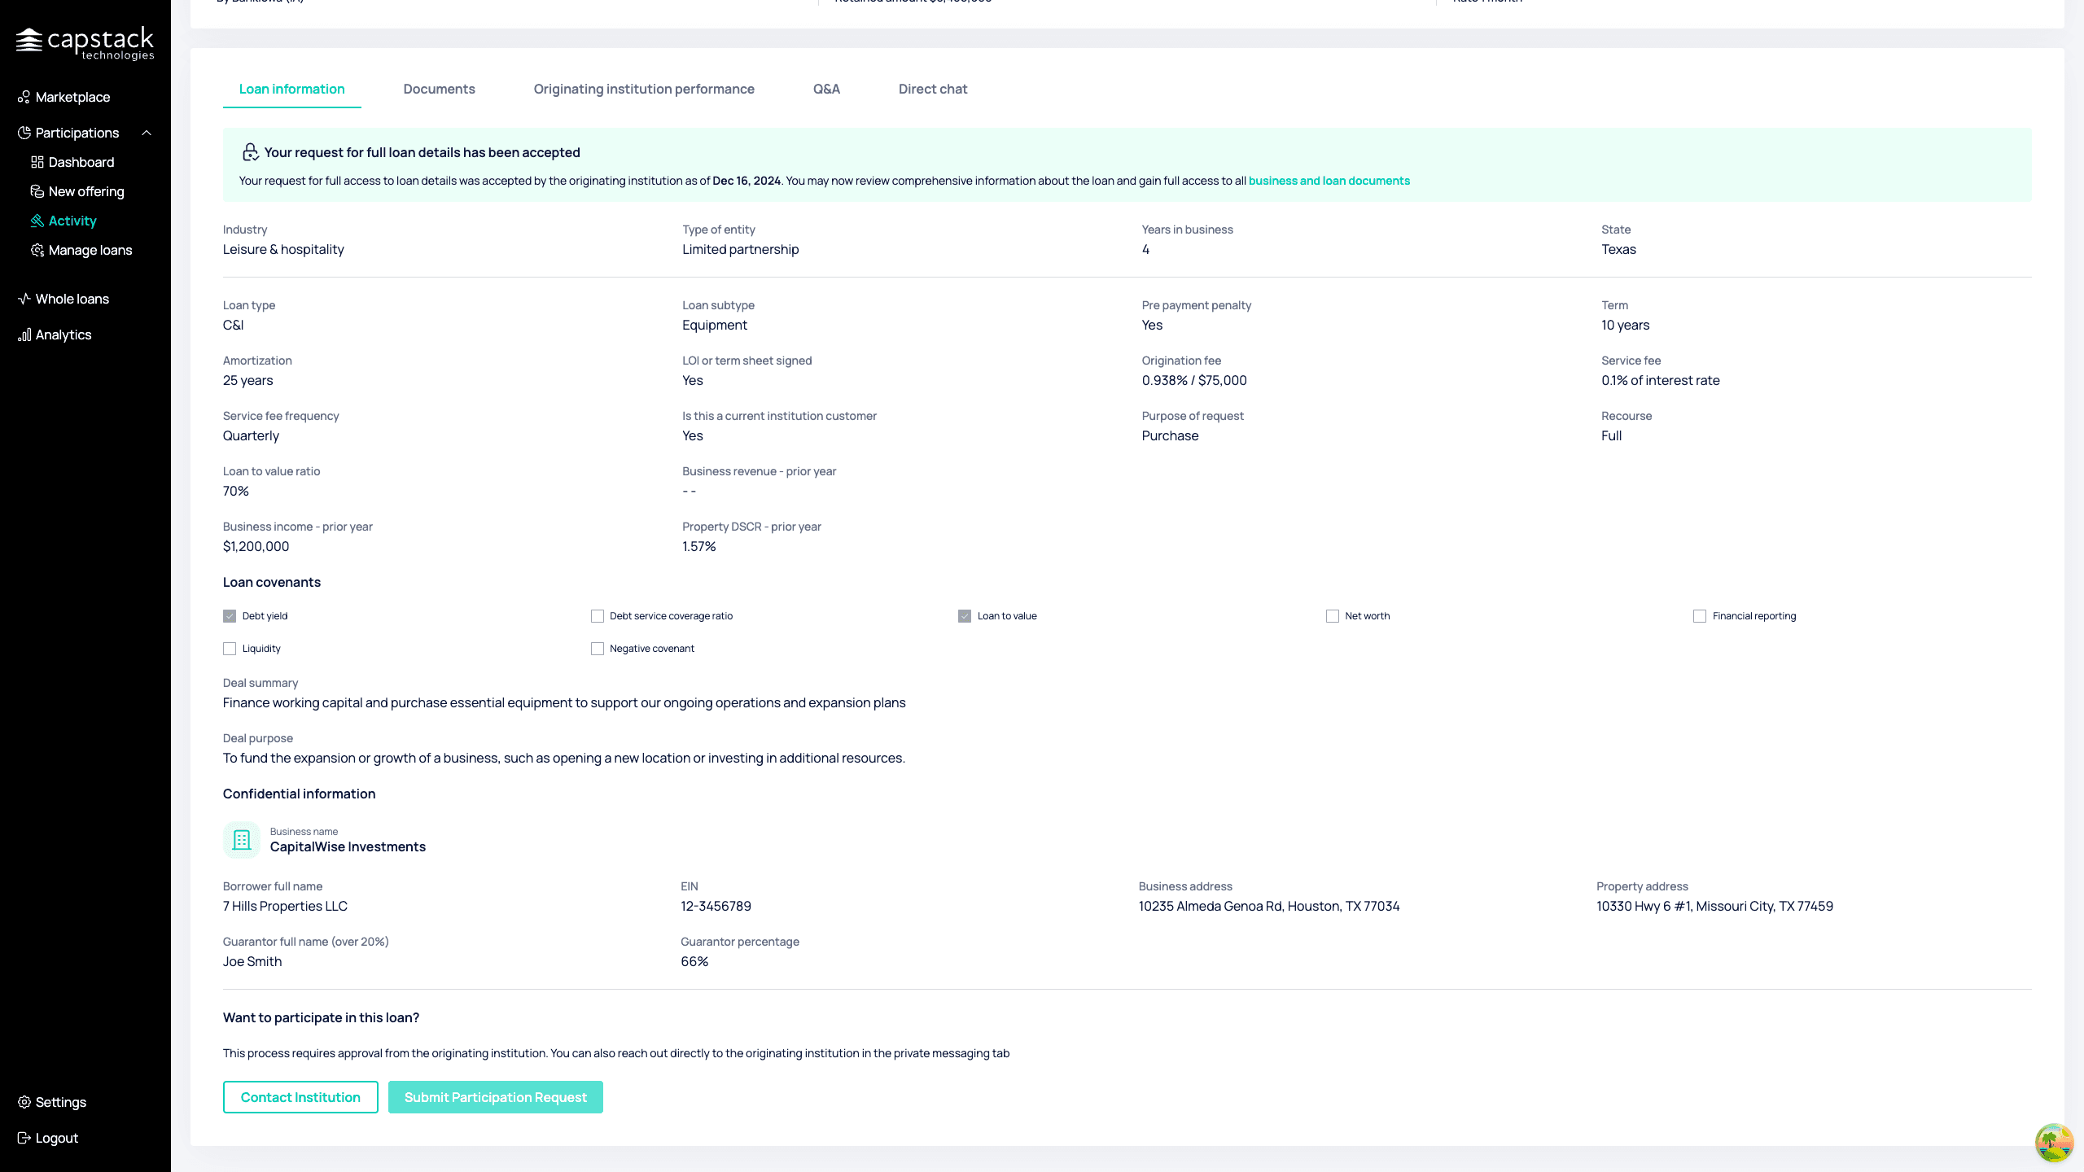Toggle the Liquidity checkbox

click(230, 649)
